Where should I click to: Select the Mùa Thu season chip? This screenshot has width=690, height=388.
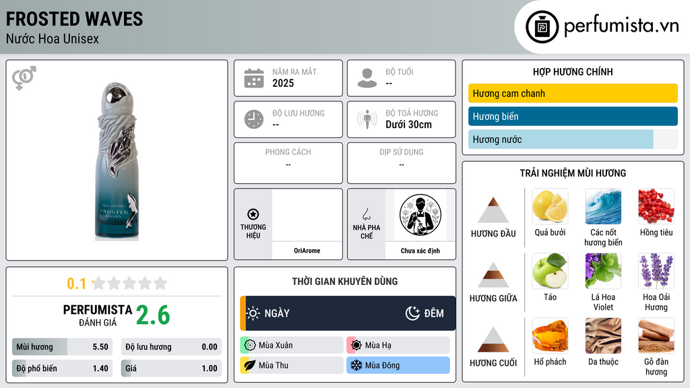tap(292, 365)
